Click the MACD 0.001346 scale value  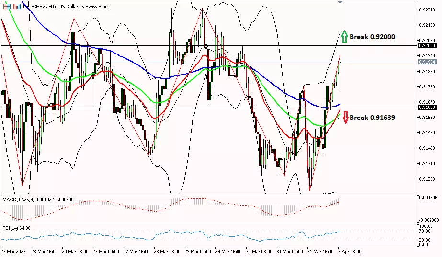(x=427, y=197)
